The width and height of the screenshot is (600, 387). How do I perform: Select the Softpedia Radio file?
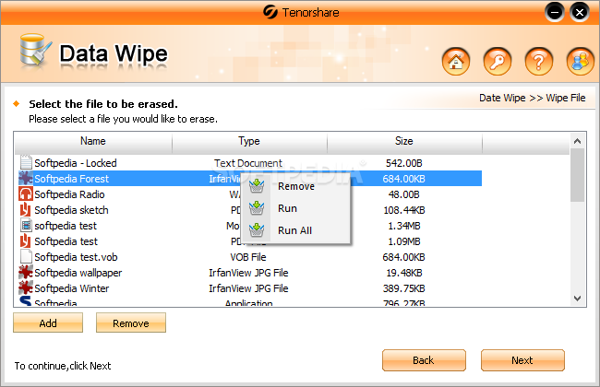click(x=69, y=194)
